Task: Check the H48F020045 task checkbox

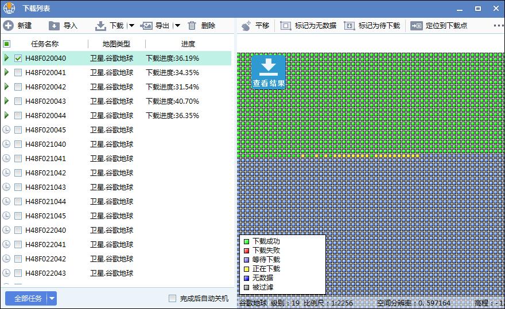Action: 18,130
